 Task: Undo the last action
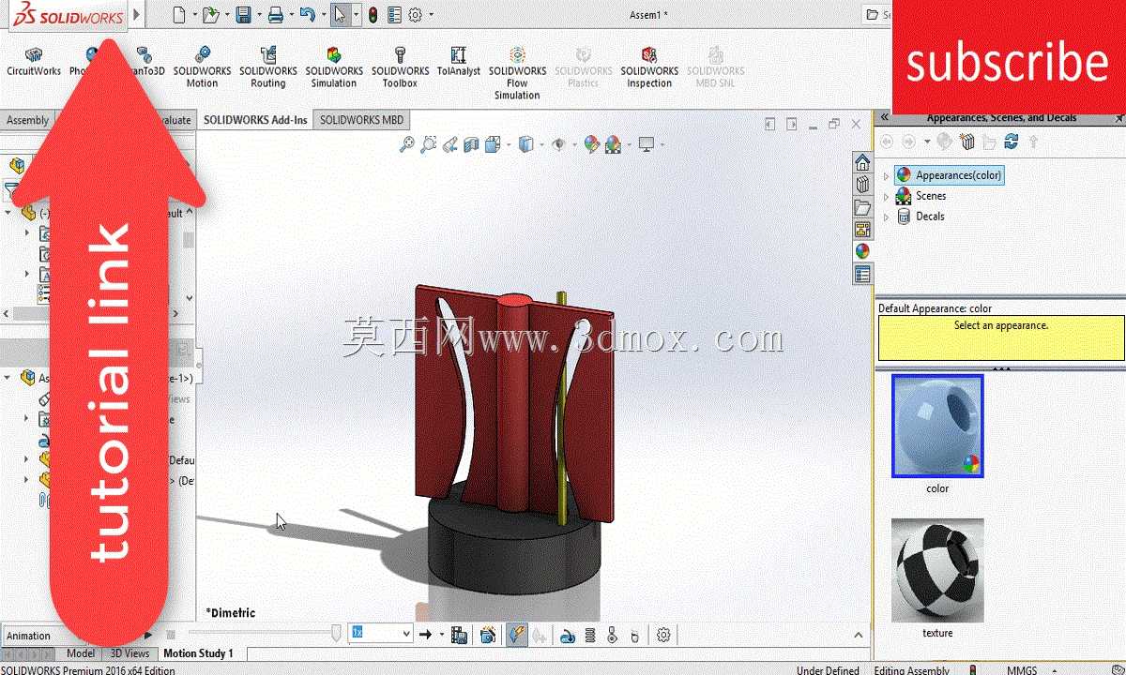tap(307, 15)
